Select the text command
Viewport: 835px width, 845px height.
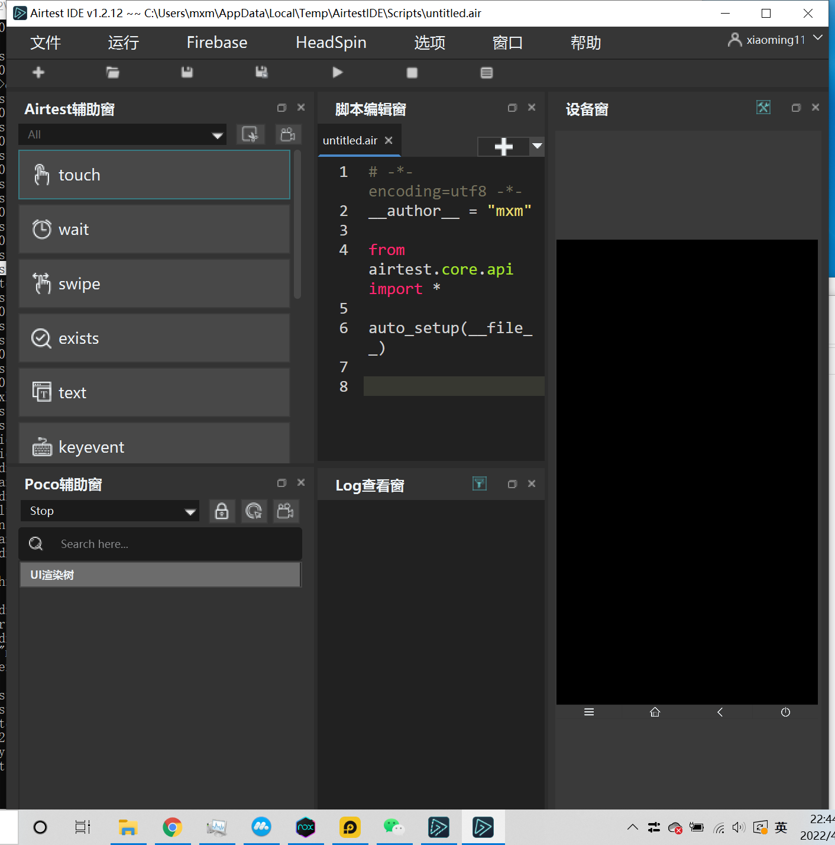(x=154, y=392)
